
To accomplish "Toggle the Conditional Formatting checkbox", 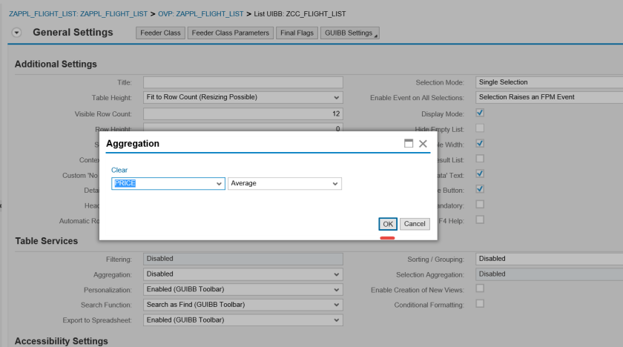I will 480,304.
